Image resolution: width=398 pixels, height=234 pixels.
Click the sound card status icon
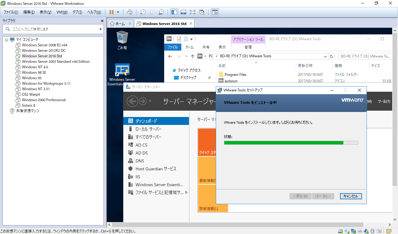click(366, 231)
